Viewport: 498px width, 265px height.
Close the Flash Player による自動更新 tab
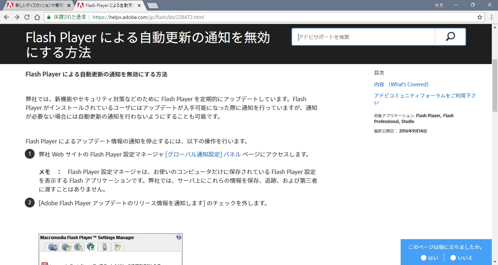140,5
